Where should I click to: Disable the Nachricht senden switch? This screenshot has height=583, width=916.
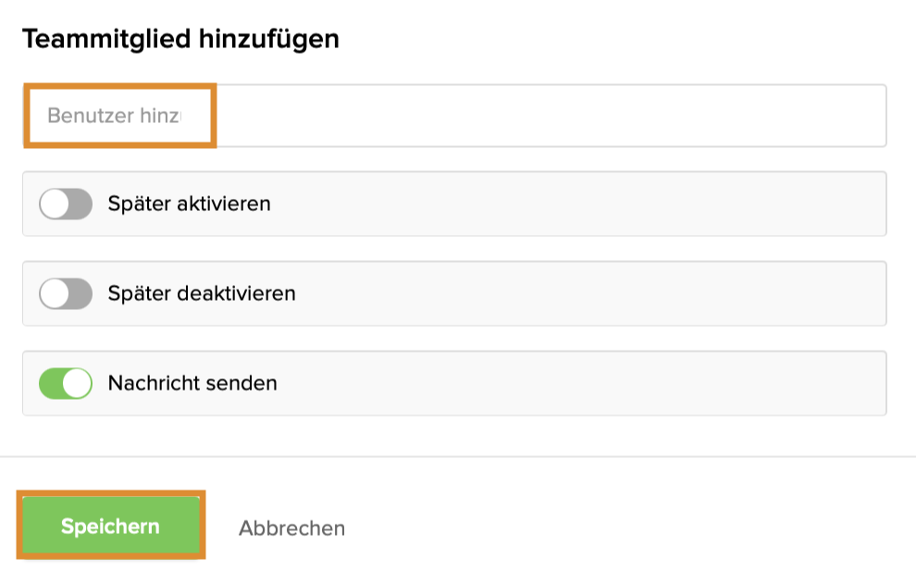(x=66, y=383)
